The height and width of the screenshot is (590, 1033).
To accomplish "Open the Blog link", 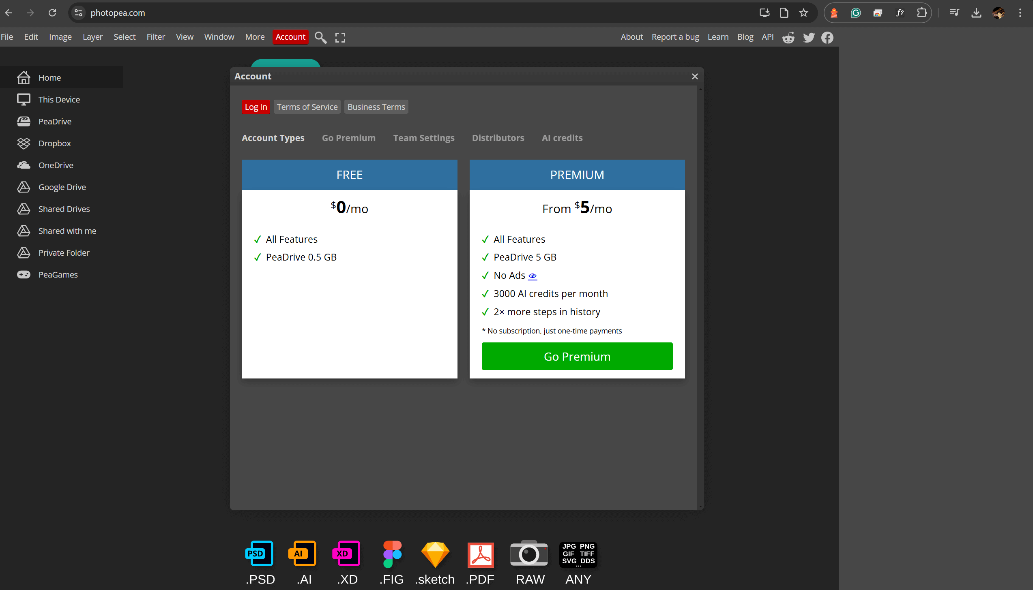I will click(x=745, y=37).
